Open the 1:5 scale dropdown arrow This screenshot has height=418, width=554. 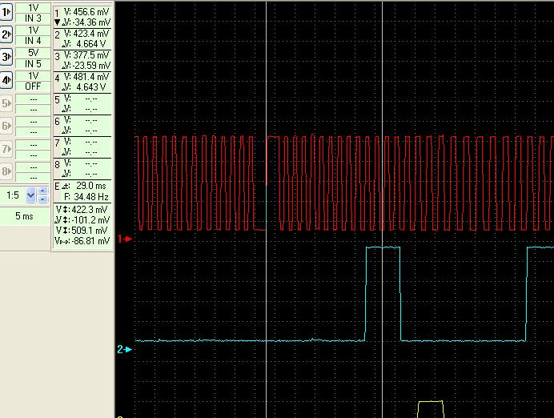pyautogui.click(x=31, y=195)
